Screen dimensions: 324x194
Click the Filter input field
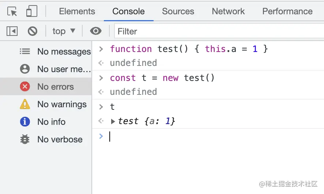[219, 31]
